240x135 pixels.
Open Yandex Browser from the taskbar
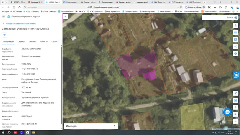(27, 132)
